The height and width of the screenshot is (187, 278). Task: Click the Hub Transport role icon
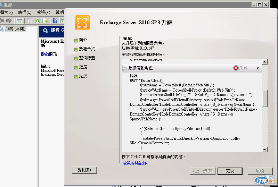(125, 68)
